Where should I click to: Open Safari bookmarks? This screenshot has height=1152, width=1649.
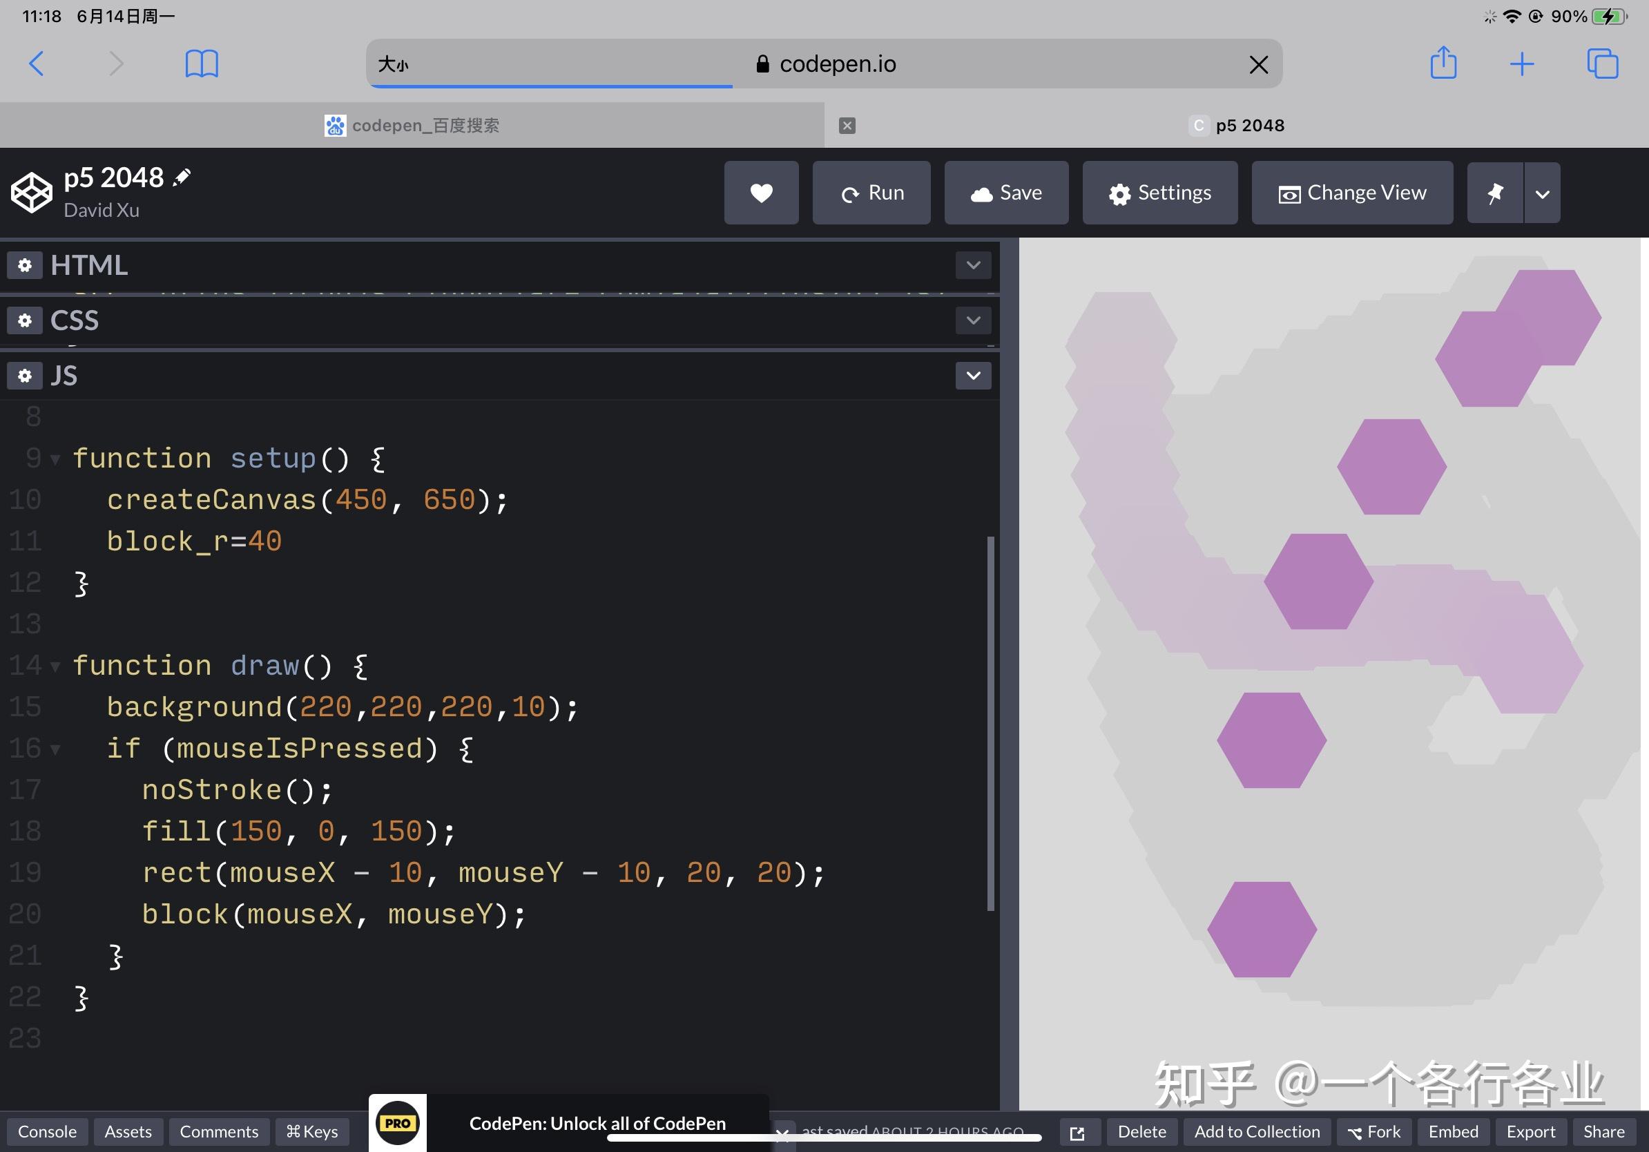click(x=201, y=64)
